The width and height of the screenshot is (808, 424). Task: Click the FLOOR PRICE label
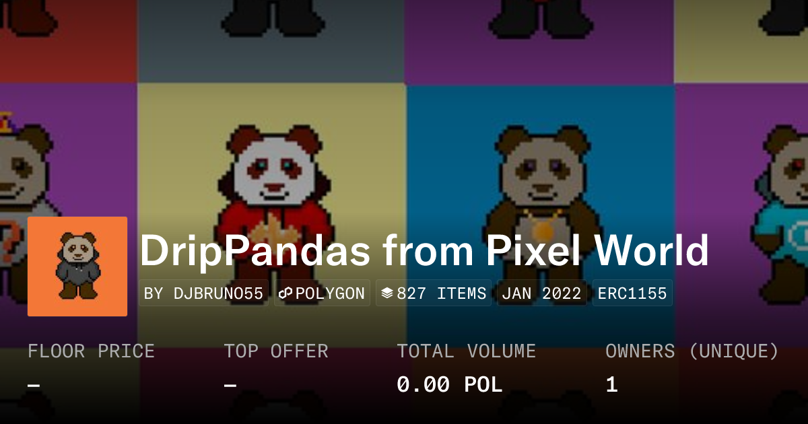tap(92, 351)
